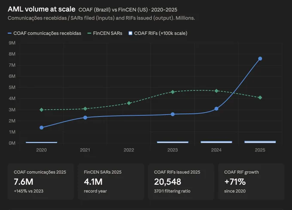Toggle the FinCEN SARs legend entry

click(105, 33)
